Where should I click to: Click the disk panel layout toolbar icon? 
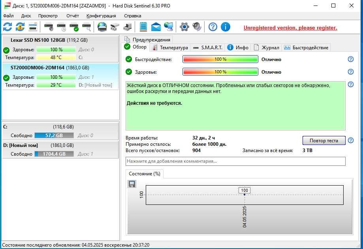click(x=33, y=27)
